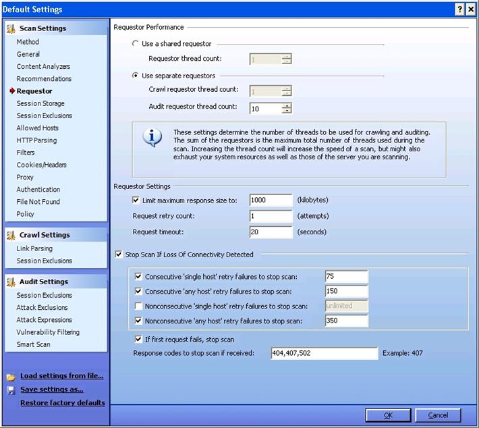
Task: Select the Use a shared requestor option
Action: [x=136, y=44]
